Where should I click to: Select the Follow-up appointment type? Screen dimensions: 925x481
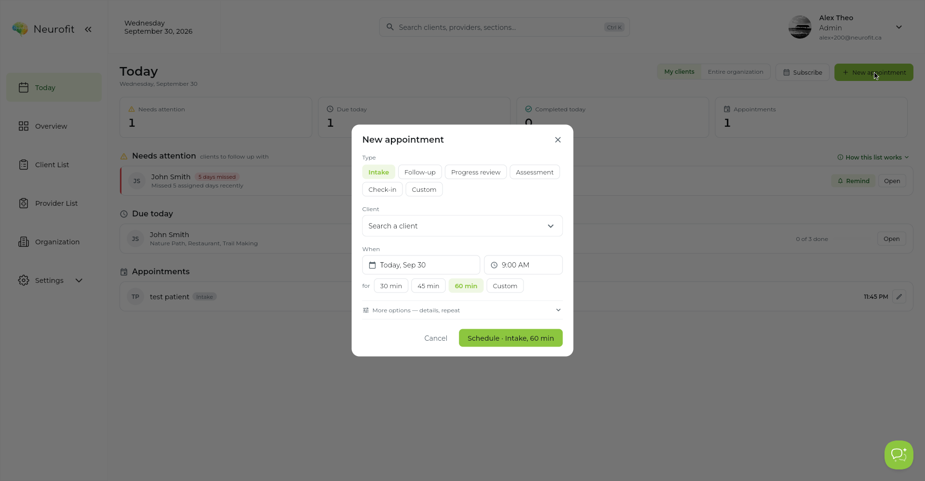pyautogui.click(x=420, y=172)
